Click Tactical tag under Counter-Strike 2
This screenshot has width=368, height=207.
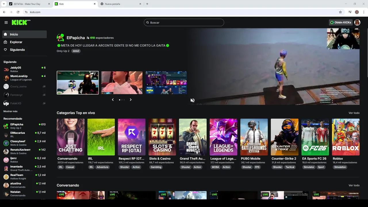click(290, 167)
